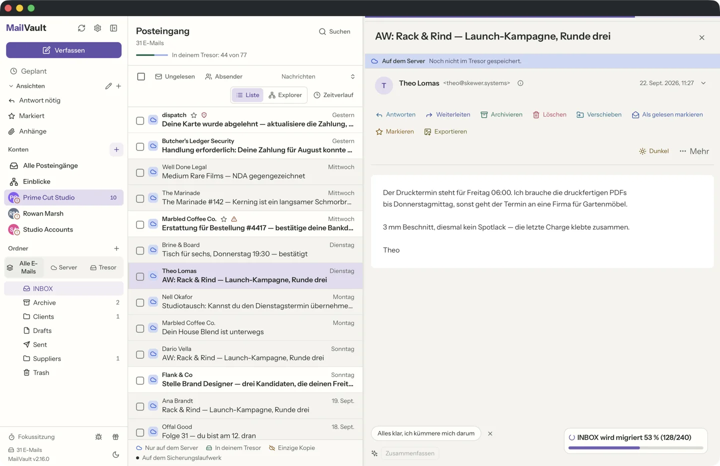Dismiss the suggested reply with the x icon
The height and width of the screenshot is (466, 720).
coord(490,433)
